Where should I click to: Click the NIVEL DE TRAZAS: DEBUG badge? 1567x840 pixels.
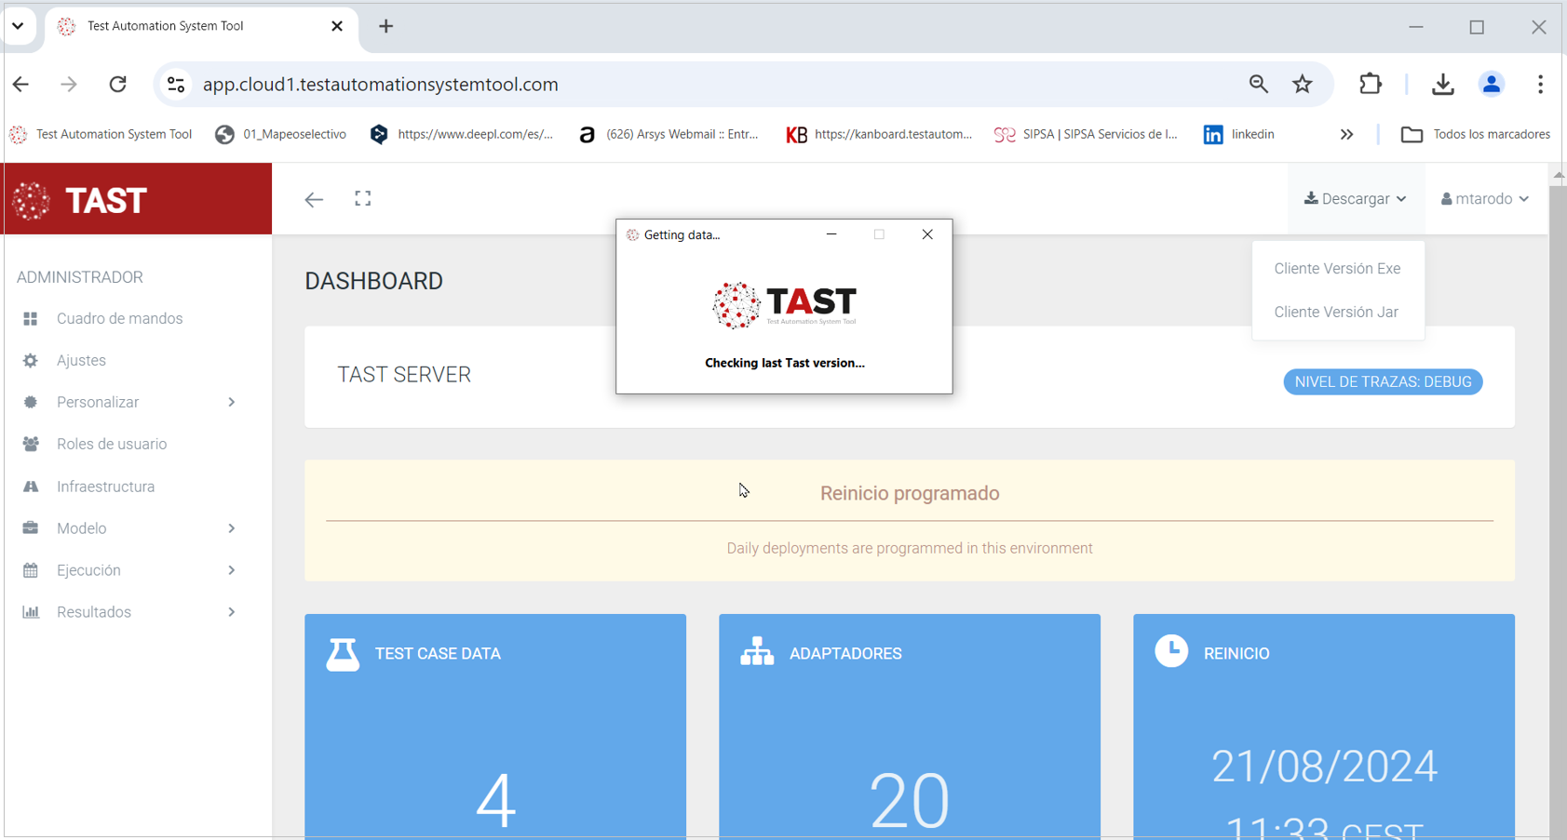(x=1383, y=381)
